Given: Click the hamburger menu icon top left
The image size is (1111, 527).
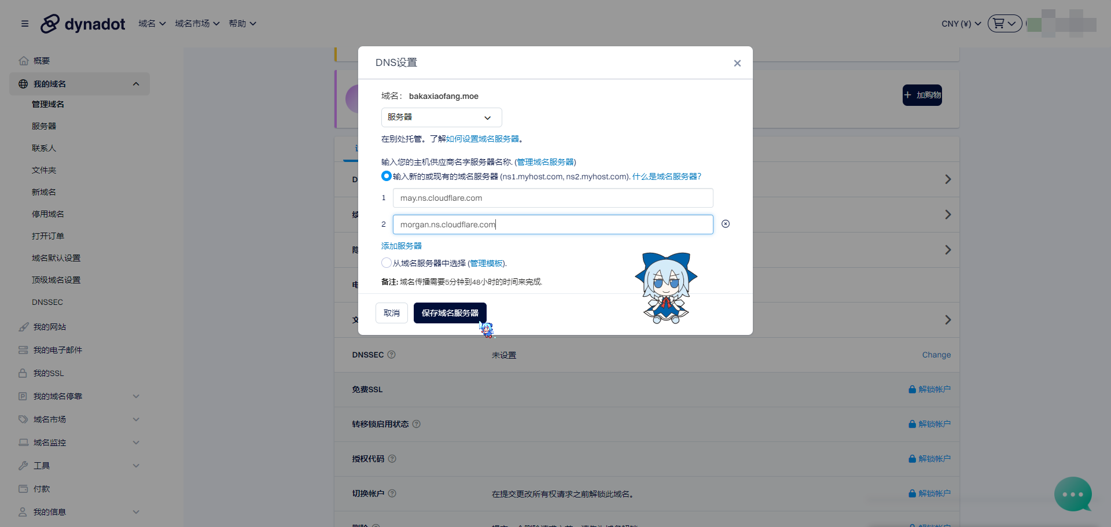Looking at the screenshot, I should tap(25, 24).
